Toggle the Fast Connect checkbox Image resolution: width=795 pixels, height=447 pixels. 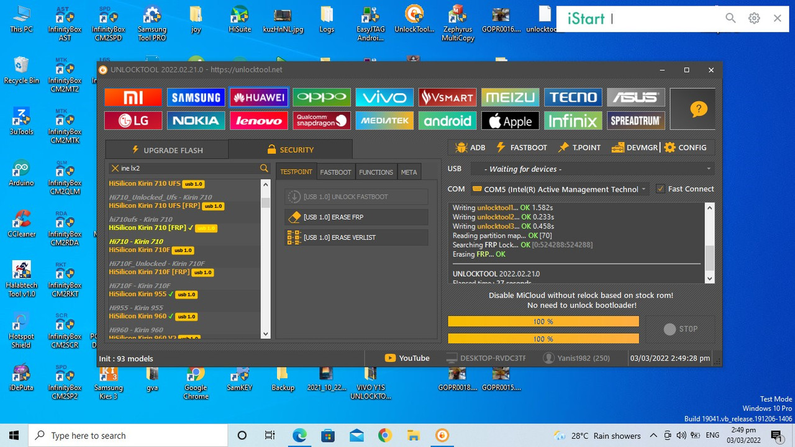click(x=660, y=189)
